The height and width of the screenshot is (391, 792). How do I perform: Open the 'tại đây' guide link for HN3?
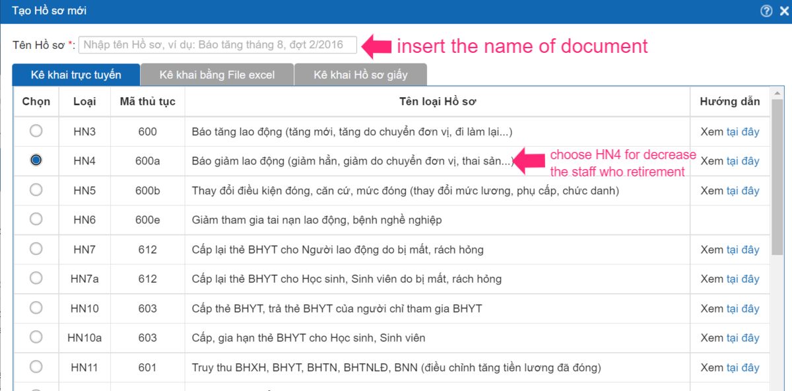tap(742, 131)
